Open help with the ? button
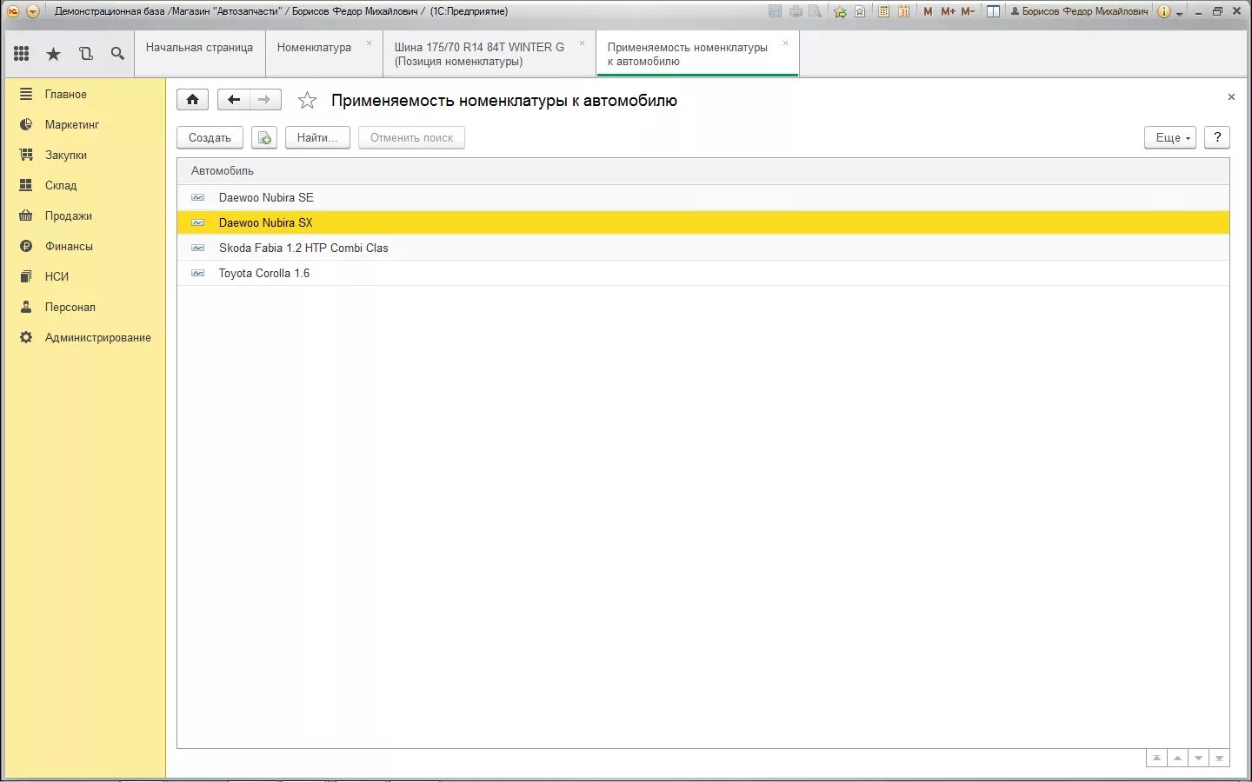The height and width of the screenshot is (782, 1252). click(x=1217, y=137)
